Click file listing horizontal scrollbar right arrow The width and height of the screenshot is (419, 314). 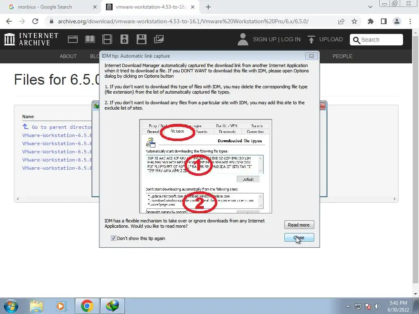point(395,199)
